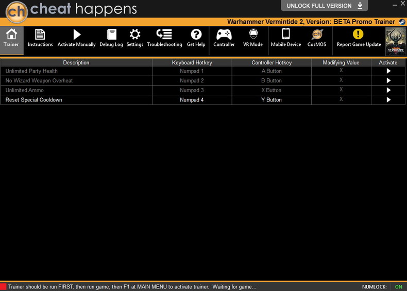Open Mobile Device options
This screenshot has width=407, height=291.
click(286, 38)
